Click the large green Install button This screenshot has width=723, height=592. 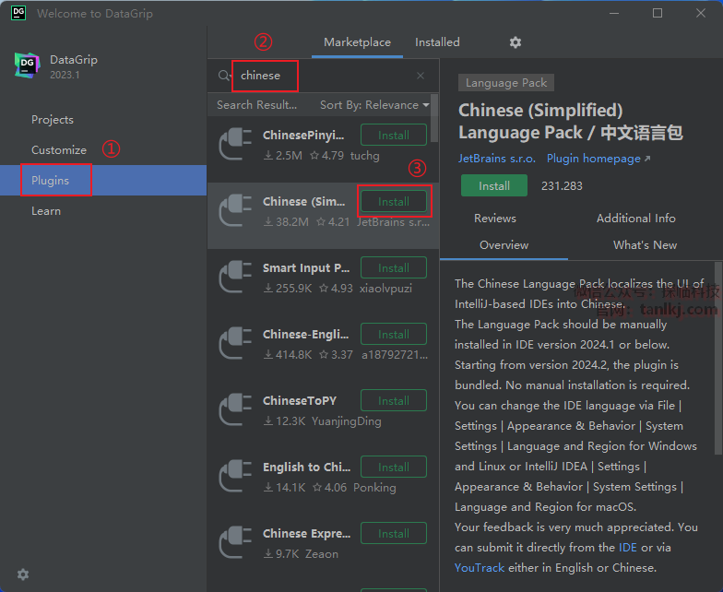(493, 185)
